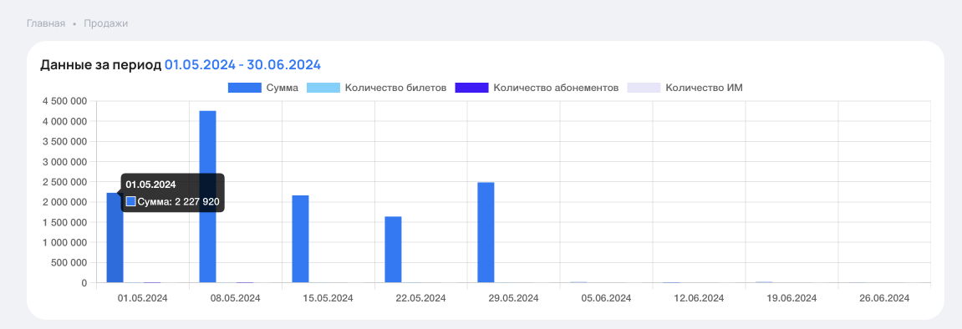Click the Сумма bar for 22.05.2024
The height and width of the screenshot is (329, 962).
[393, 250]
